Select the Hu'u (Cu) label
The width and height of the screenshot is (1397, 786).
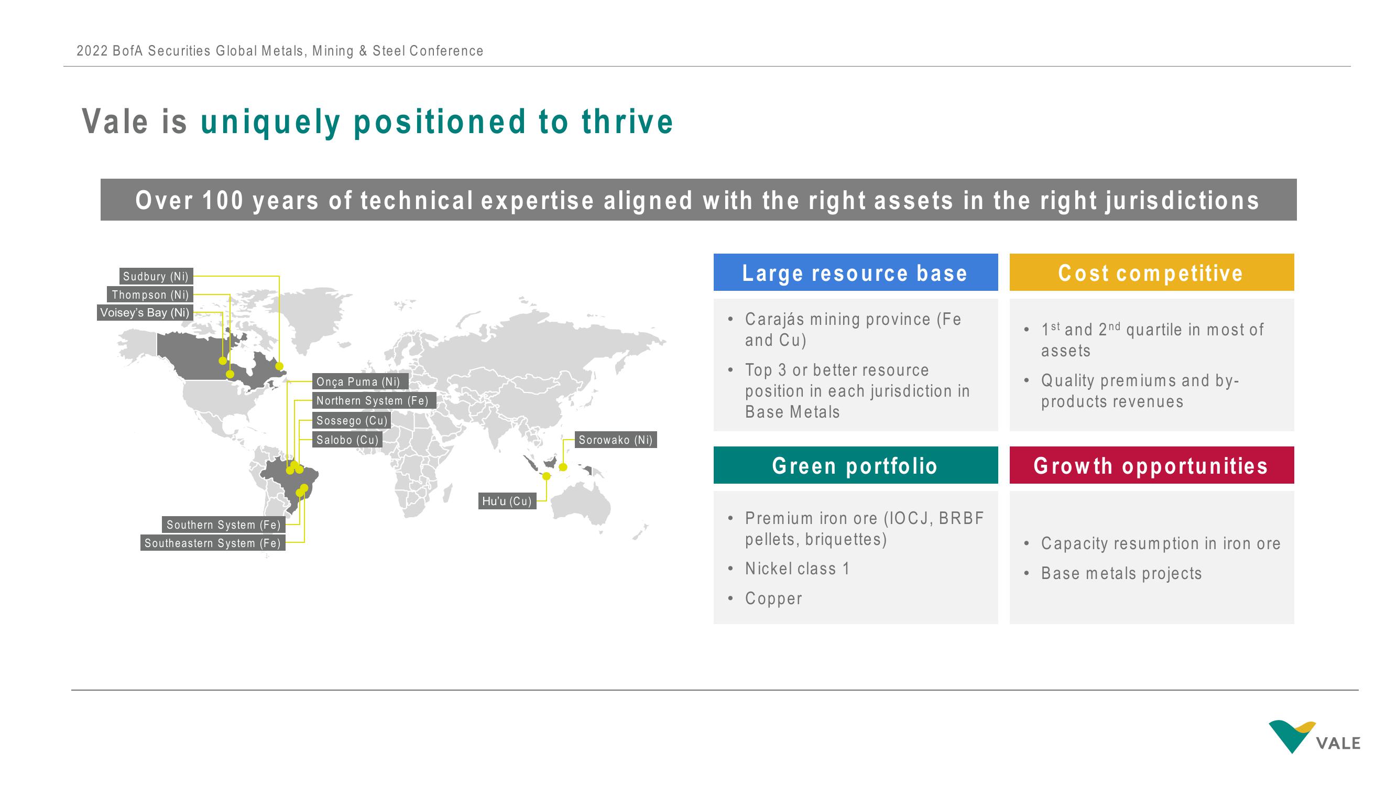pos(507,500)
